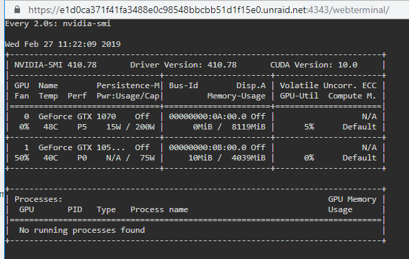The image size is (409, 259).
Task: Click the 10MiB / 4039MiB memory usage
Action: [227, 158]
